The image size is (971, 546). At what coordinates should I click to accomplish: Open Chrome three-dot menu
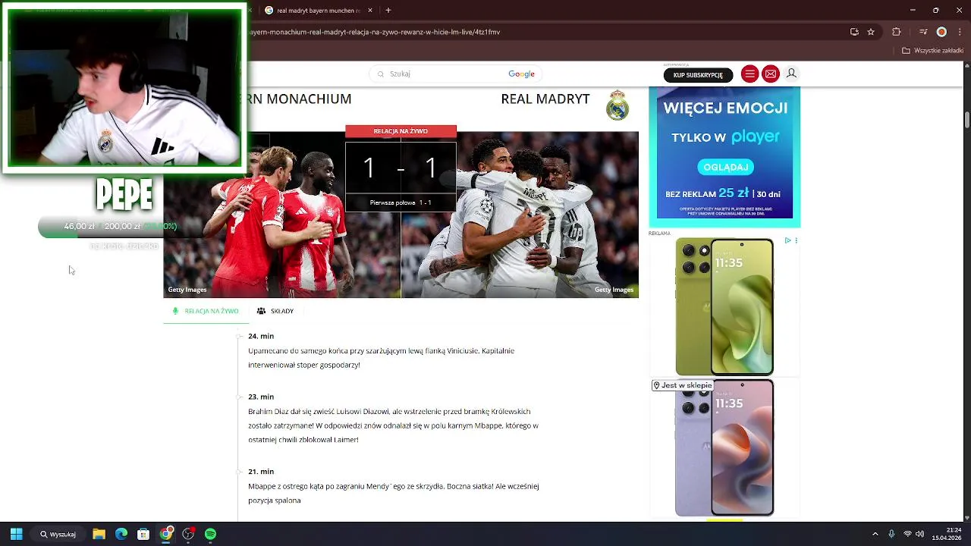click(x=960, y=32)
